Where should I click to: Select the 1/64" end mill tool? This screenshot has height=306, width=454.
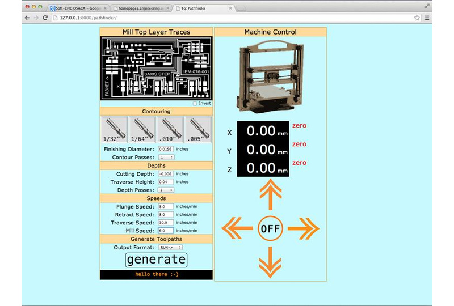[x=142, y=130]
